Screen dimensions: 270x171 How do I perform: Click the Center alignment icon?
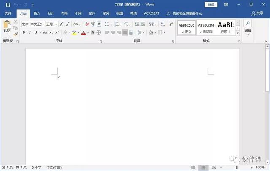[x=113, y=32]
